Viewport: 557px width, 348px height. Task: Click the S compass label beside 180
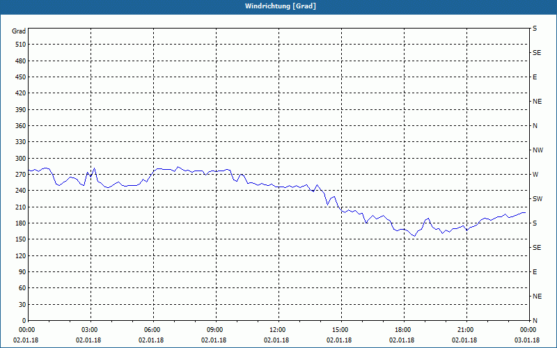click(535, 223)
